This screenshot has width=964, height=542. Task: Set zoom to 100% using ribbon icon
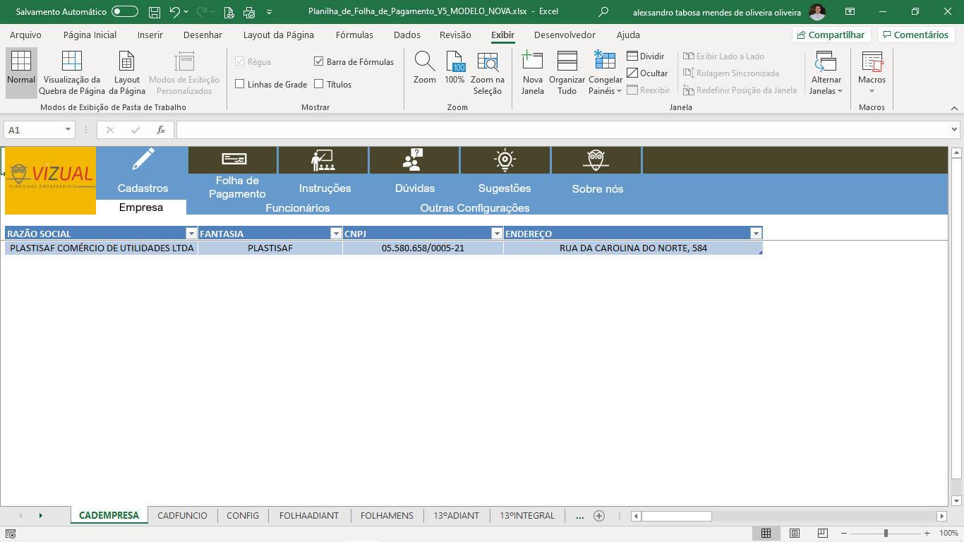point(454,62)
